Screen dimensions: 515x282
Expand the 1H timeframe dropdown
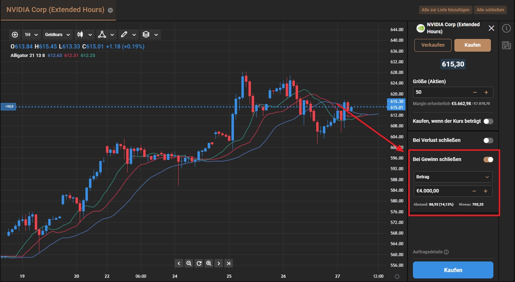31,35
